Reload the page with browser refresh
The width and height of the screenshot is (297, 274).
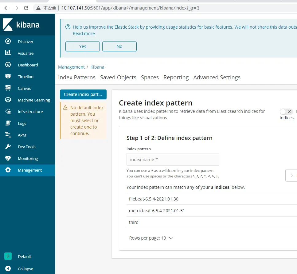(26, 8)
